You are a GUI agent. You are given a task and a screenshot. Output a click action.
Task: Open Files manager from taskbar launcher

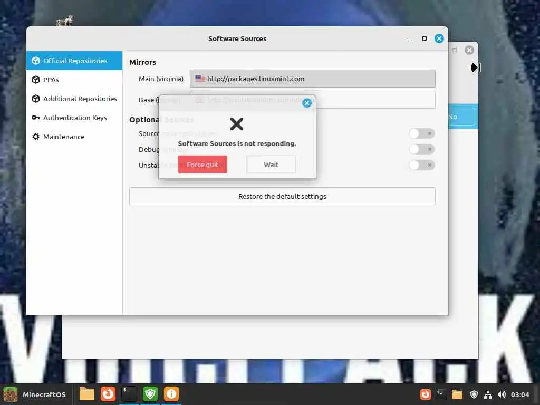point(87,394)
